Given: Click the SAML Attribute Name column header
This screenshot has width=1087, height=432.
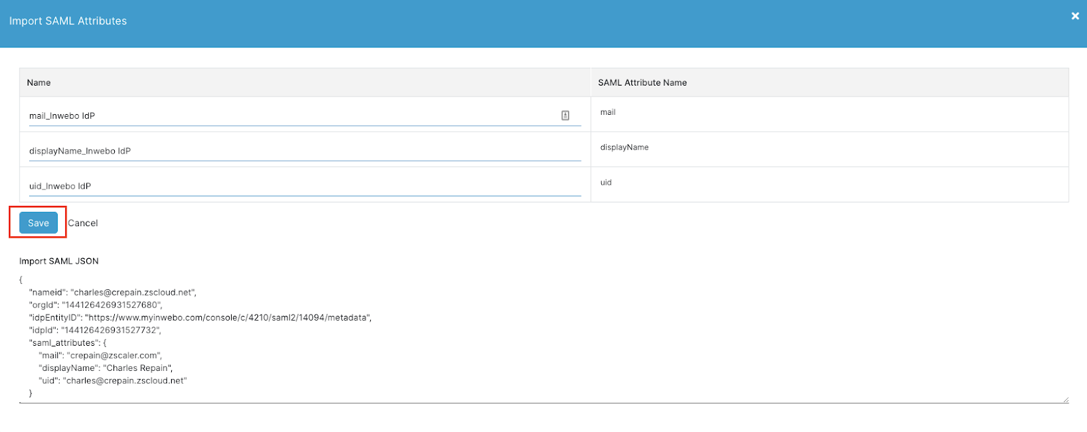Looking at the screenshot, I should pos(642,83).
